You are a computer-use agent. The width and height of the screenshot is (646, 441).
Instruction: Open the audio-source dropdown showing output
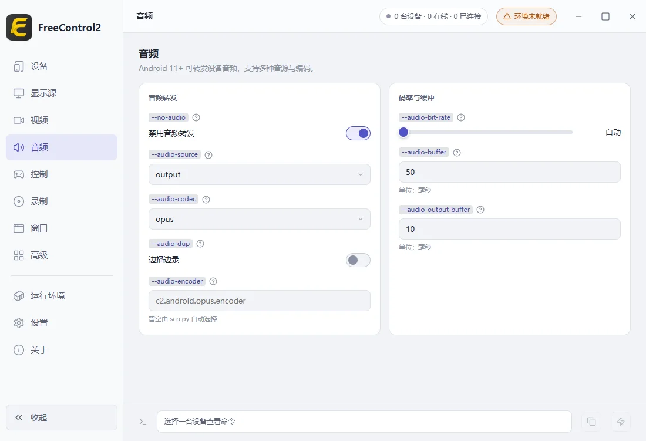259,174
